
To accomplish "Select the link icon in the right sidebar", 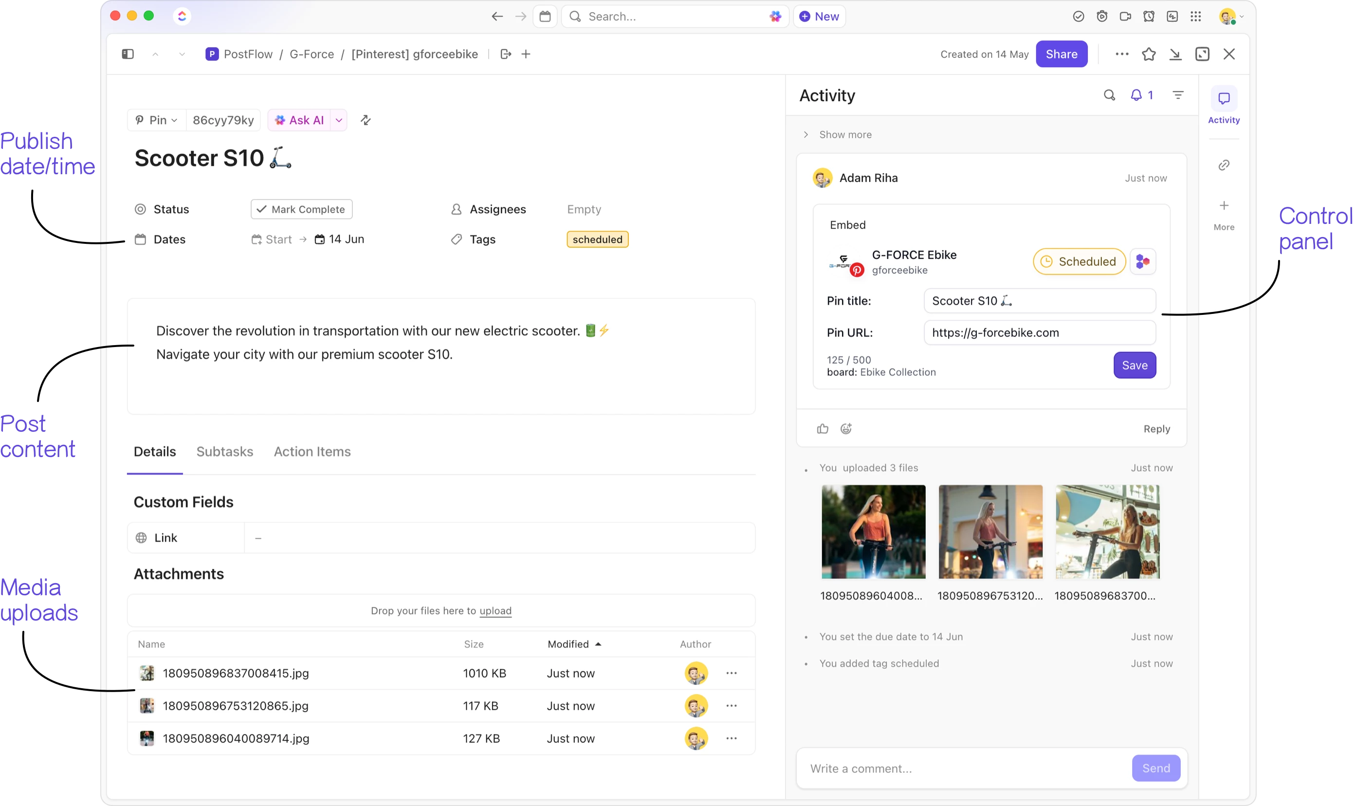I will point(1224,164).
